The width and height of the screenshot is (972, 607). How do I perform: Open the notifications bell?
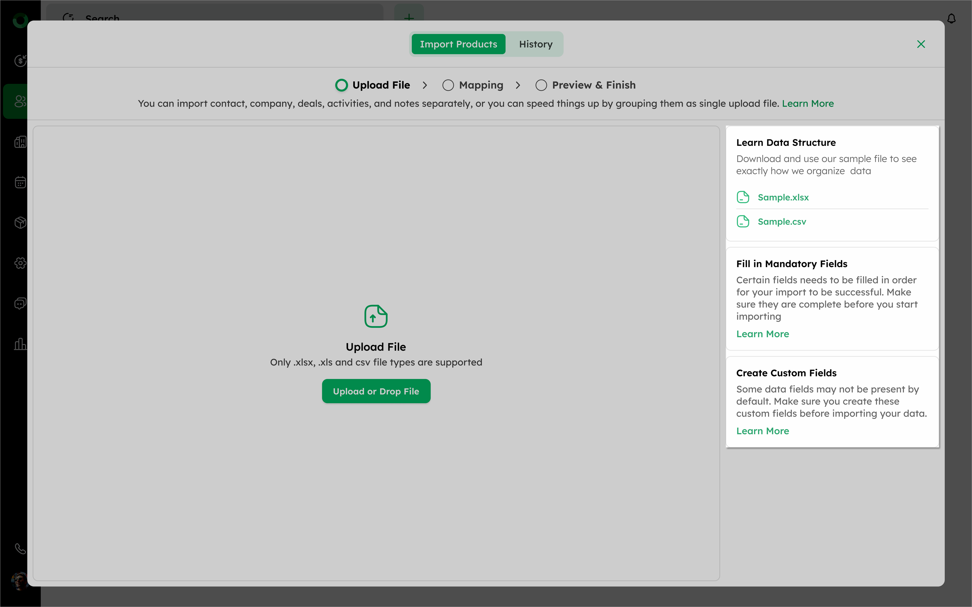(x=951, y=19)
